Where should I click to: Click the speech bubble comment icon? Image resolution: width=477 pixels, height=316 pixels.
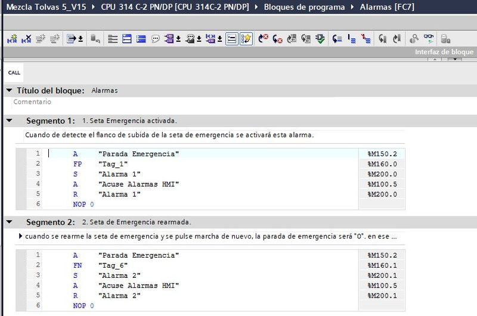(x=156, y=39)
